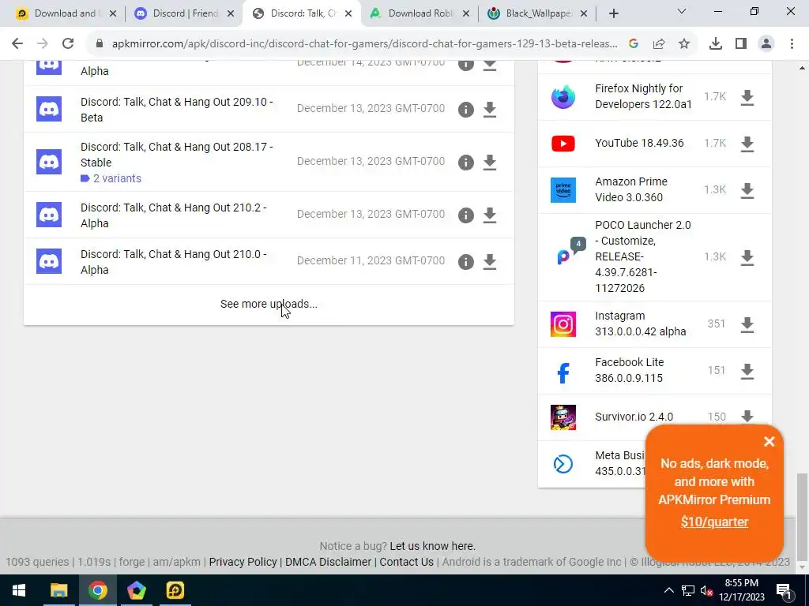Close the Discord: Talk, Chat tab

point(348,13)
